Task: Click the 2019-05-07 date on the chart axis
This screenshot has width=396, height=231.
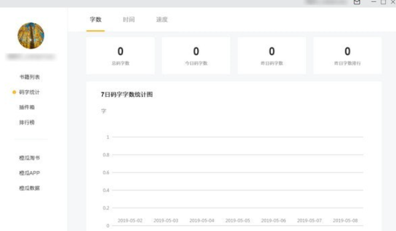Action: coord(309,221)
